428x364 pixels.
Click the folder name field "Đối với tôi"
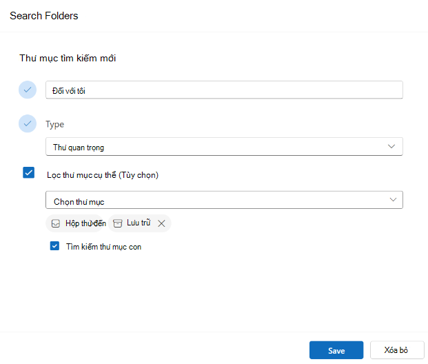click(224, 90)
